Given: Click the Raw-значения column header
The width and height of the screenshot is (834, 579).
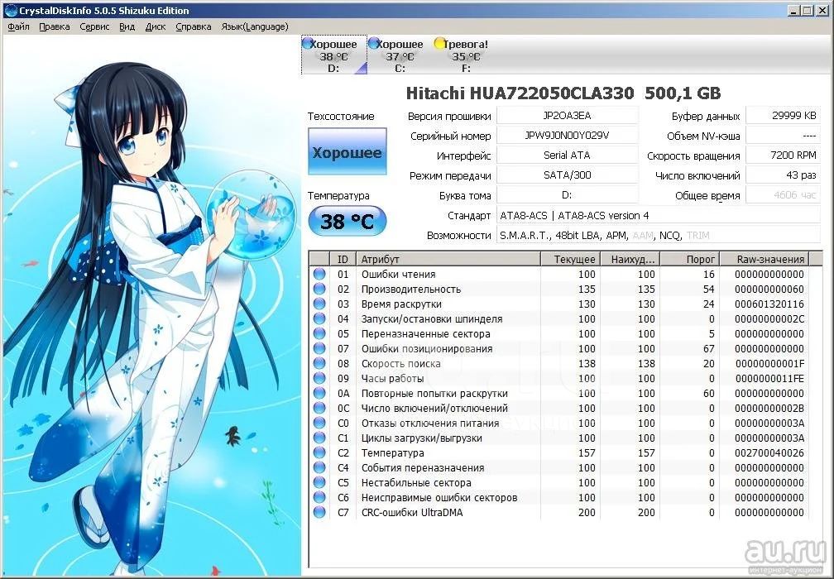Looking at the screenshot, I should click(x=764, y=259).
